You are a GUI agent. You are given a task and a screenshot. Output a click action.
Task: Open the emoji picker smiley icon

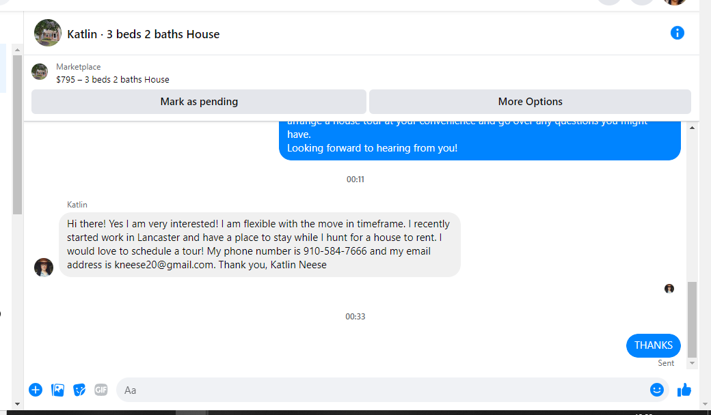tap(656, 390)
